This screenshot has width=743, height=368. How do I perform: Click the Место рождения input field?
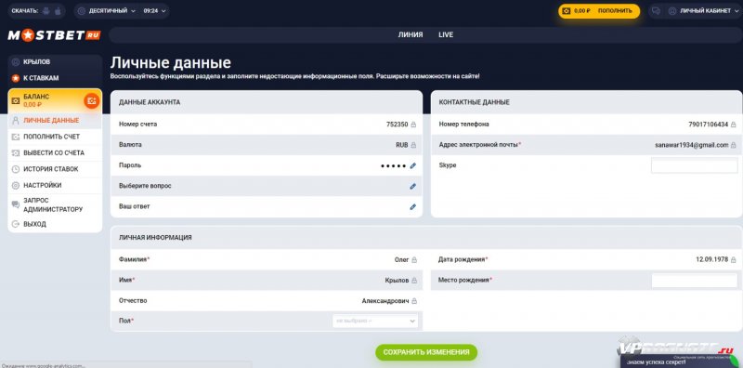(x=694, y=281)
